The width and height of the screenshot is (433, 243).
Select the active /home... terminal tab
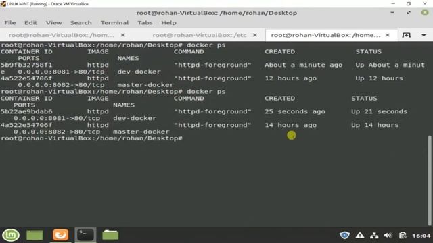click(x=326, y=35)
